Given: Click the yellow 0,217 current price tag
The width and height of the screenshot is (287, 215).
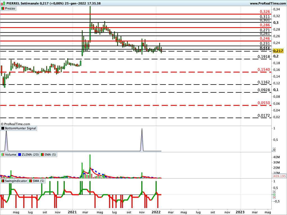Looking at the screenshot, I should pyautogui.click(x=278, y=51).
